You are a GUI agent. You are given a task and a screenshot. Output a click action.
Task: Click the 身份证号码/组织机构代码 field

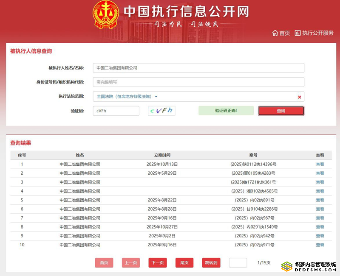tap(198, 82)
